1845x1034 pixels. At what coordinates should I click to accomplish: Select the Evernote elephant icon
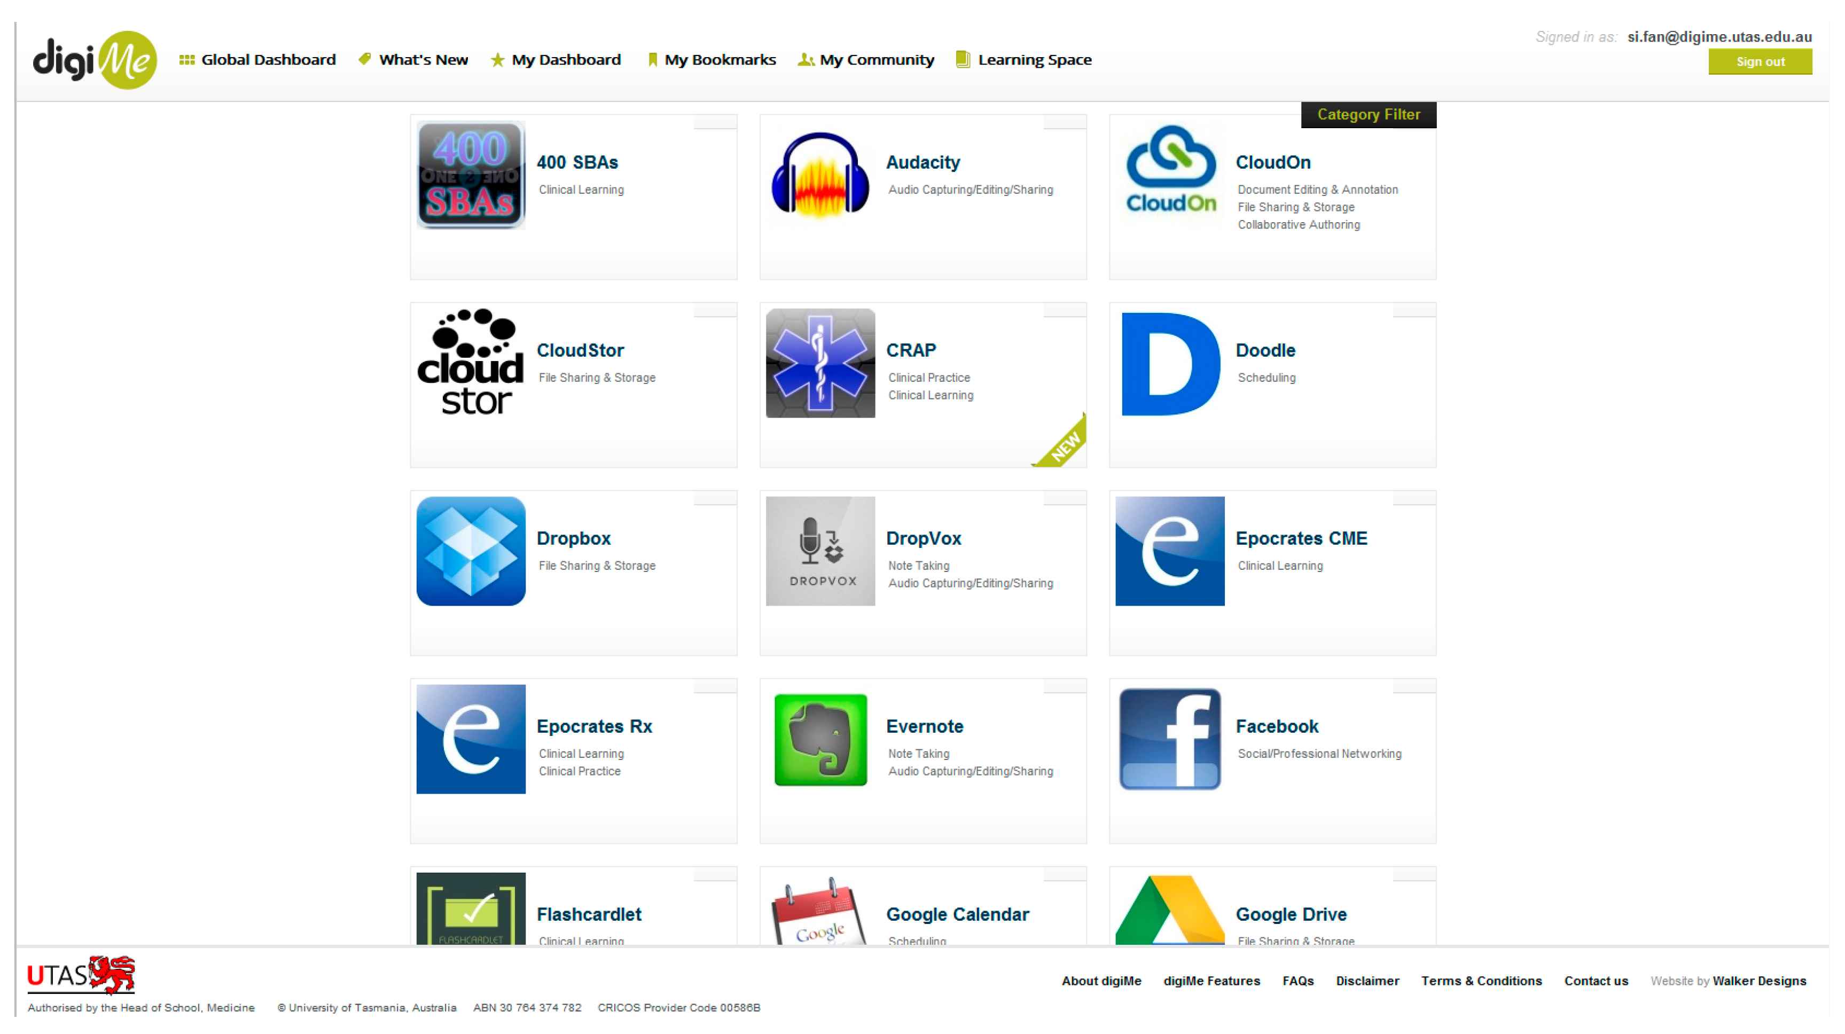pyautogui.click(x=820, y=739)
